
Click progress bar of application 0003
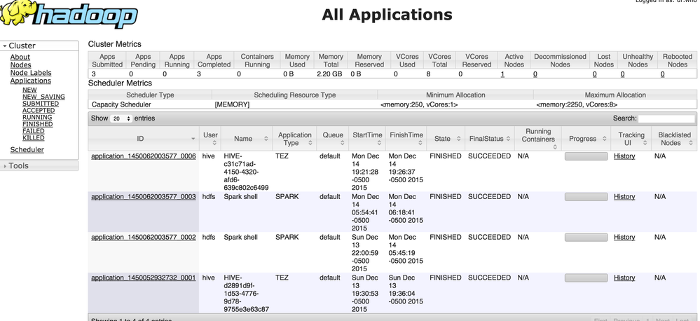pyautogui.click(x=586, y=197)
